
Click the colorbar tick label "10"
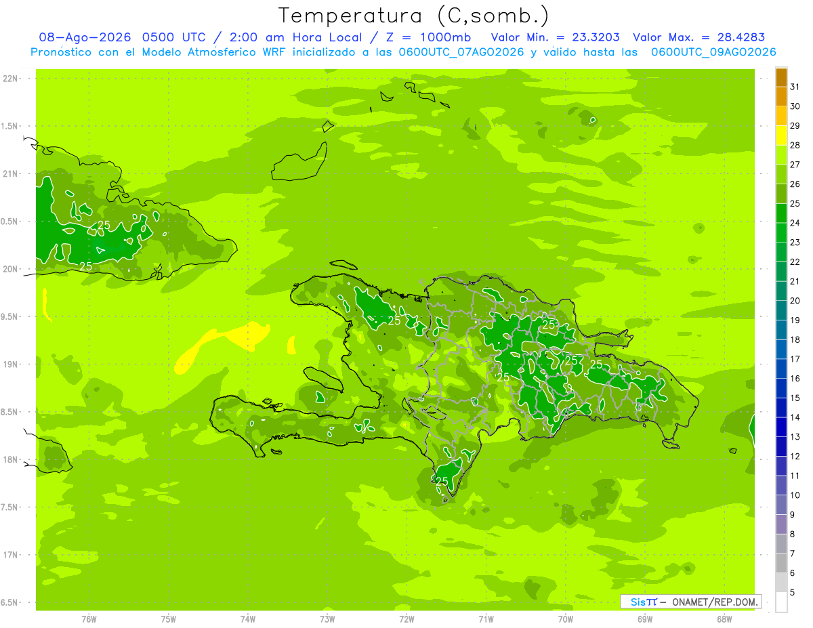pyautogui.click(x=795, y=495)
